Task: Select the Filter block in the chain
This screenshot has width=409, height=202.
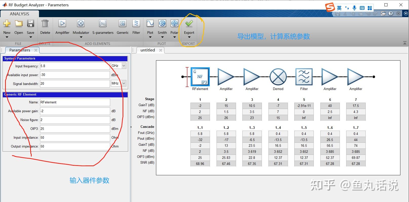Action: (x=304, y=77)
